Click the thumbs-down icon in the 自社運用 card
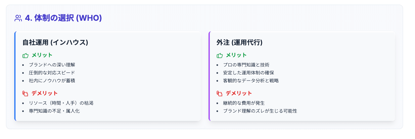Viewport: 415px width, 139px height. pos(25,94)
